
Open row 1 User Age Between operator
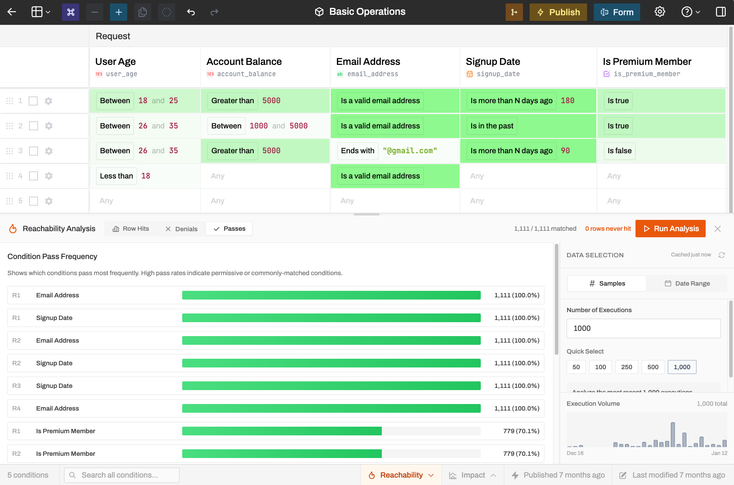(x=115, y=101)
